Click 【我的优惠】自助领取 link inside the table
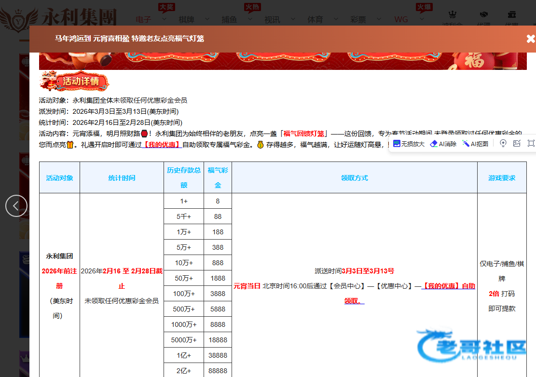The image size is (536, 377). pos(449,286)
